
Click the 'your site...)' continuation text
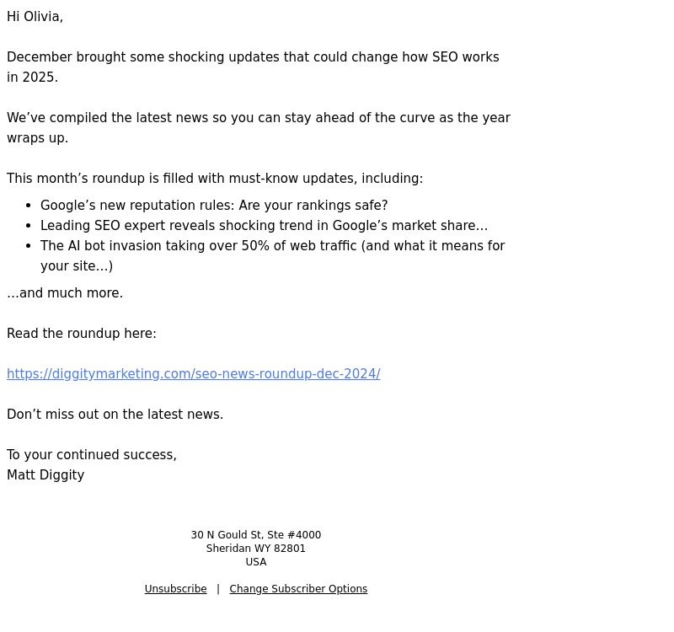pos(77,266)
